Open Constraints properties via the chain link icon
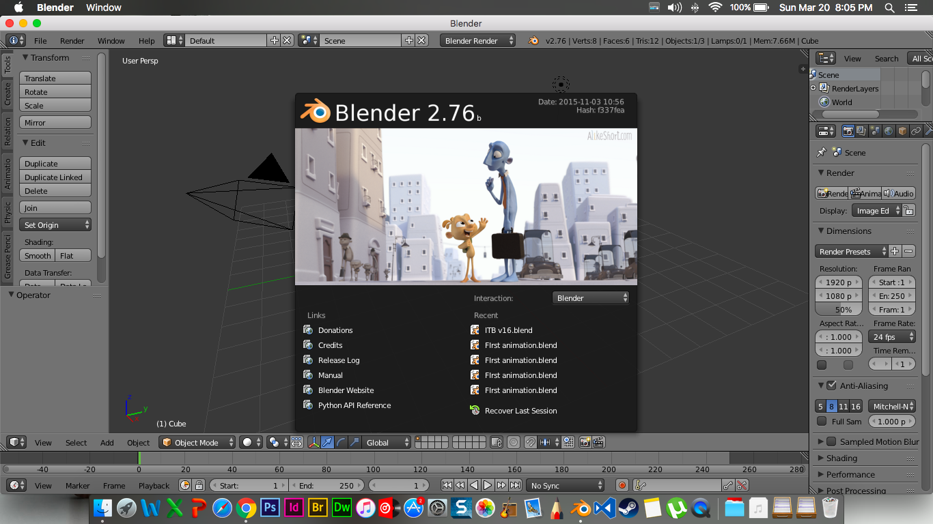The image size is (933, 524). pos(916,130)
